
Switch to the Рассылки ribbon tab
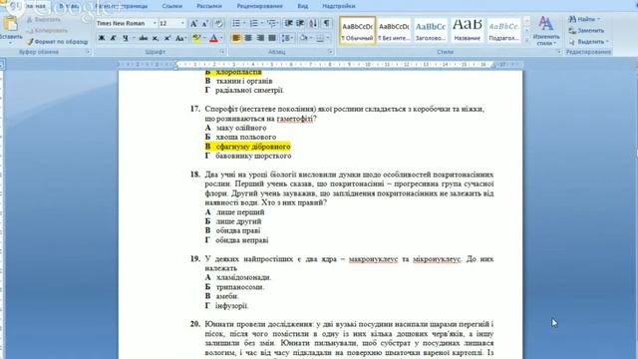(209, 6)
